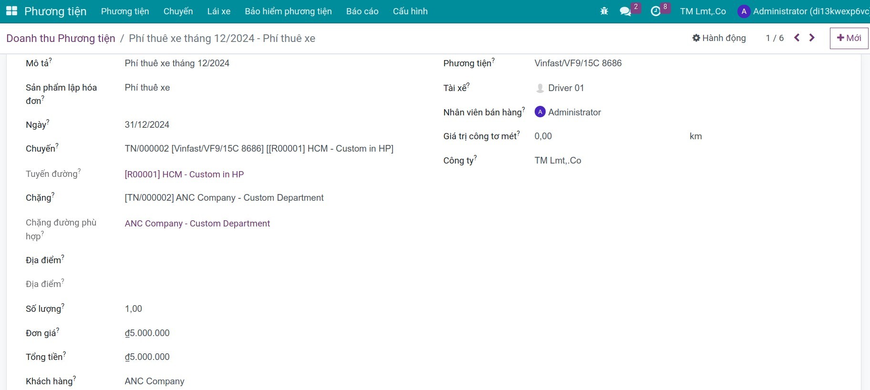
Task: Open the Chuyến menu
Action: pyautogui.click(x=178, y=11)
